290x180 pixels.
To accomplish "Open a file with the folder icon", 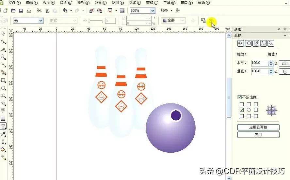I will tap(13, 10).
